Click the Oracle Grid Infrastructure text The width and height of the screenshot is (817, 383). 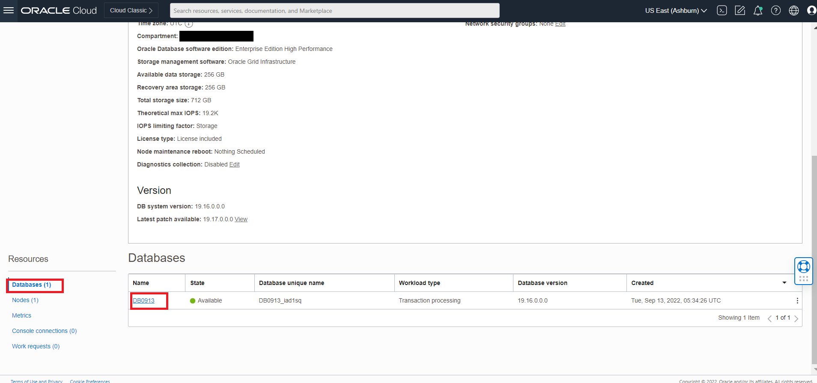tap(262, 62)
